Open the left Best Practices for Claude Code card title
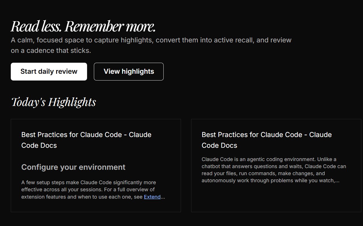The image size is (363, 226). 86,135
